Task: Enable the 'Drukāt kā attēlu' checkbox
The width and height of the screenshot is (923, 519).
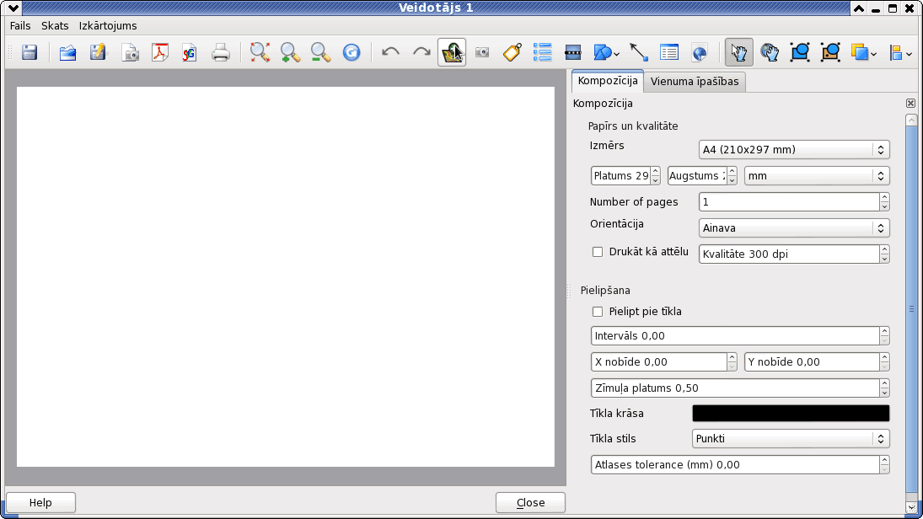Action: 598,252
